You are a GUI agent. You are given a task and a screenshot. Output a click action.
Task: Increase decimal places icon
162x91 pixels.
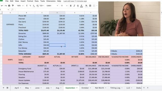pos(37,6)
